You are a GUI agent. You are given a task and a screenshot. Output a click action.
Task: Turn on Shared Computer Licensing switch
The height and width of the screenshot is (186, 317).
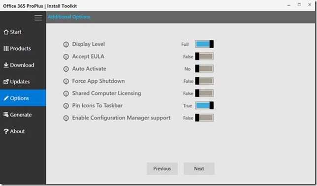[x=204, y=93]
